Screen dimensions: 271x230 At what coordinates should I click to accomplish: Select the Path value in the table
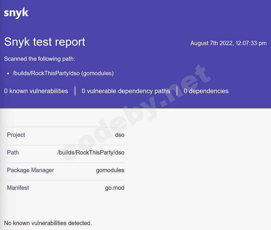(91, 152)
